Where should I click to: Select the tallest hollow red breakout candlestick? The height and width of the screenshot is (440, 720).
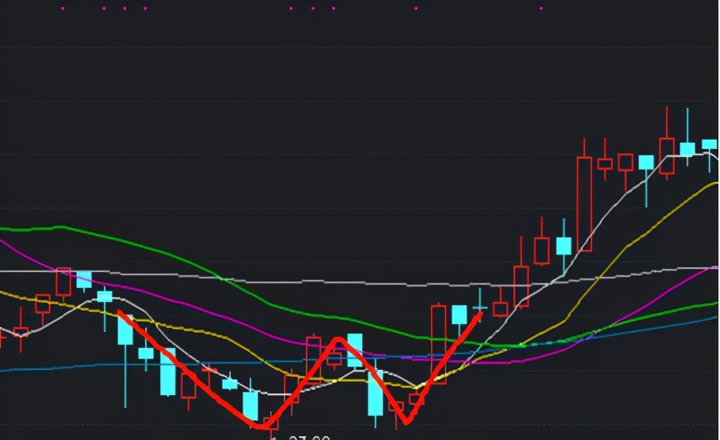[584, 203]
